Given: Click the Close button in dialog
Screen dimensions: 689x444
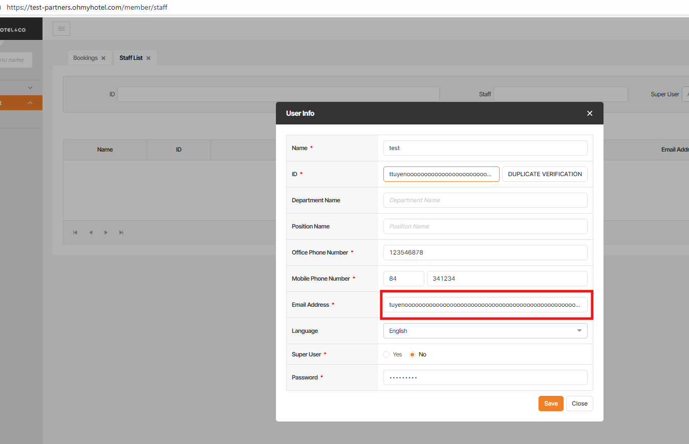Looking at the screenshot, I should (579, 404).
